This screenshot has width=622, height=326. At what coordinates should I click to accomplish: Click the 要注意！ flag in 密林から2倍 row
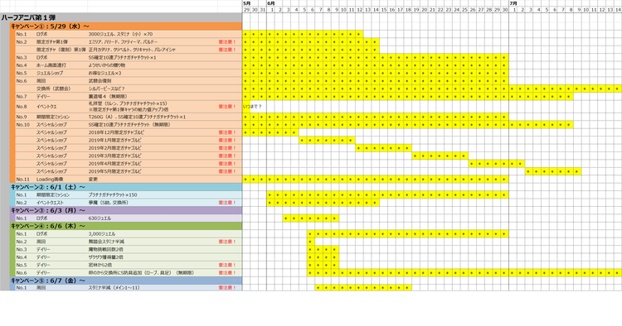227,265
